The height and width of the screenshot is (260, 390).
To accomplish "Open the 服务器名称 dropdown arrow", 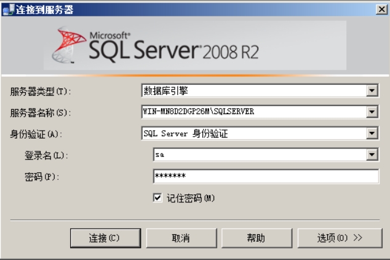I will point(372,112).
